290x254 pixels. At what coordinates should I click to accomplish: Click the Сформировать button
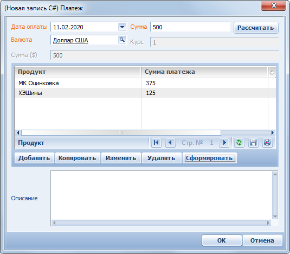point(209,158)
